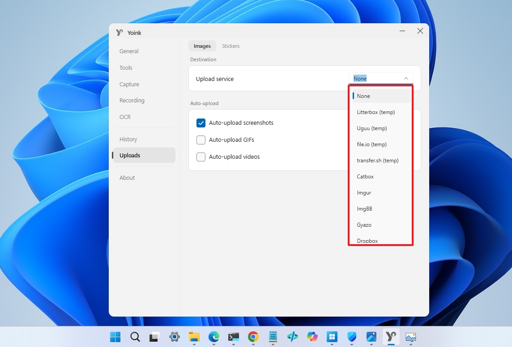Image resolution: width=512 pixels, height=347 pixels.
Task: Choose Catbox upload service
Action: tap(381, 177)
